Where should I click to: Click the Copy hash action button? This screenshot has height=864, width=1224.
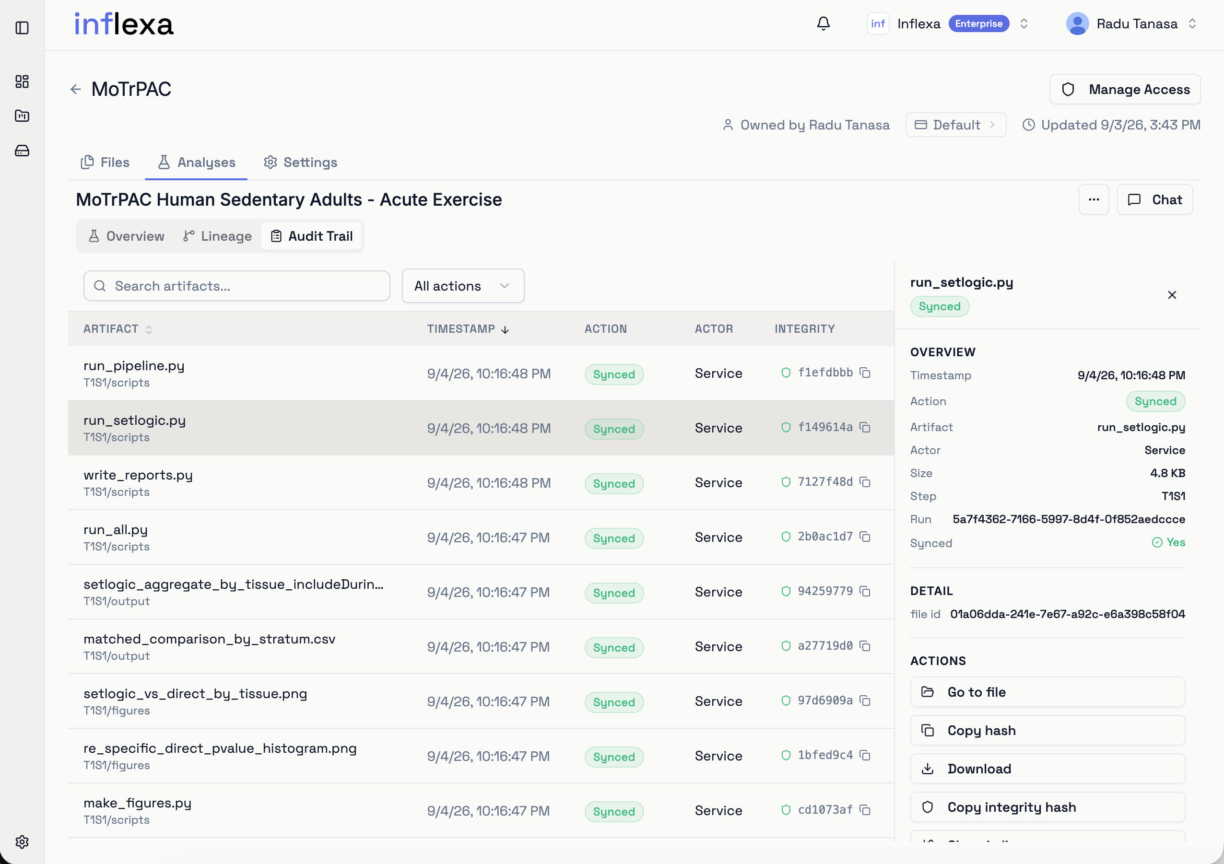pyautogui.click(x=1047, y=730)
